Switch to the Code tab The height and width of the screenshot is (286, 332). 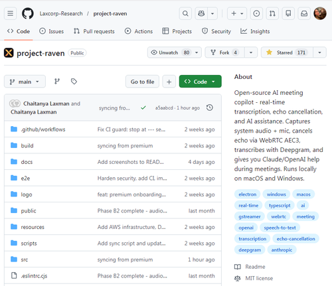(x=19, y=31)
